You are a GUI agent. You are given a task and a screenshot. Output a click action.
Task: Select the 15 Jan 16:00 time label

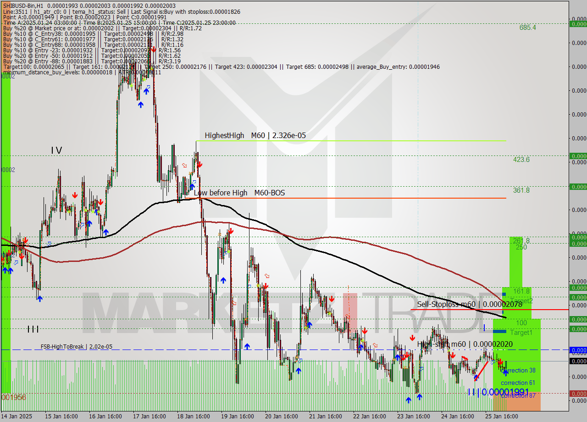[61, 416]
